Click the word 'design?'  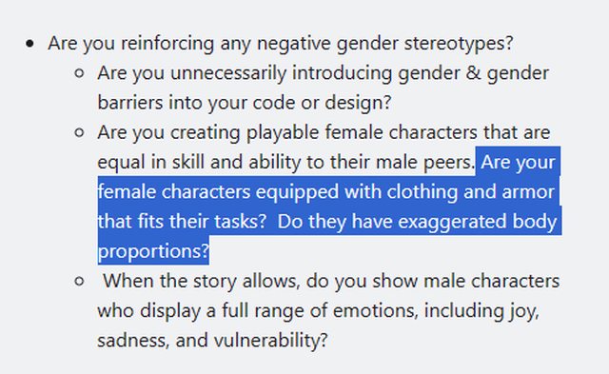(358, 103)
